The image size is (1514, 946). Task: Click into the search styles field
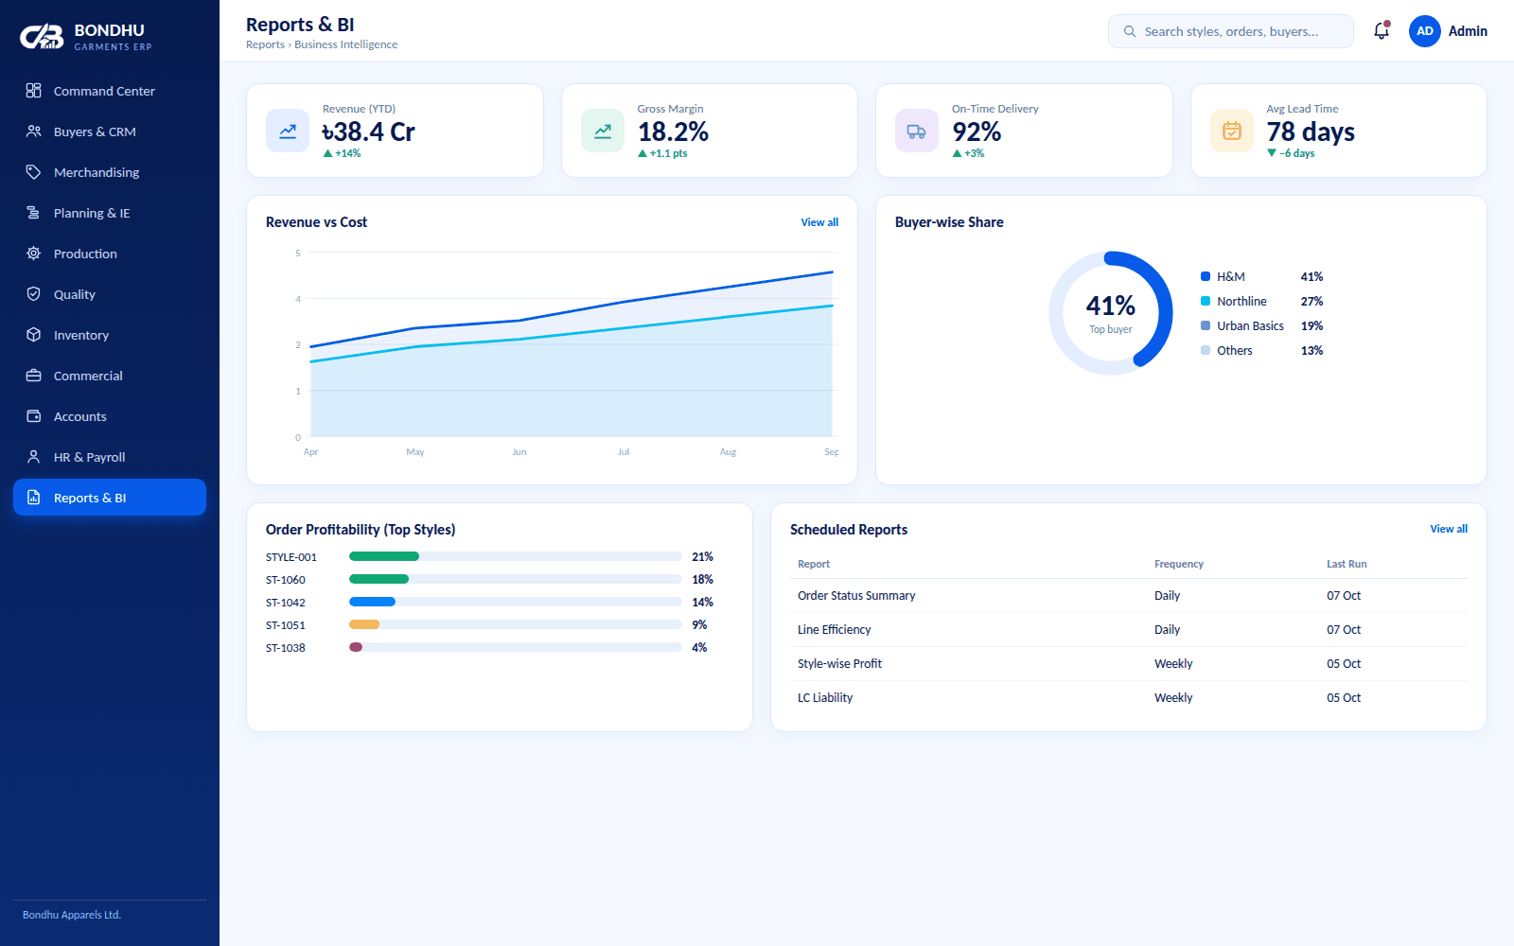(1231, 31)
